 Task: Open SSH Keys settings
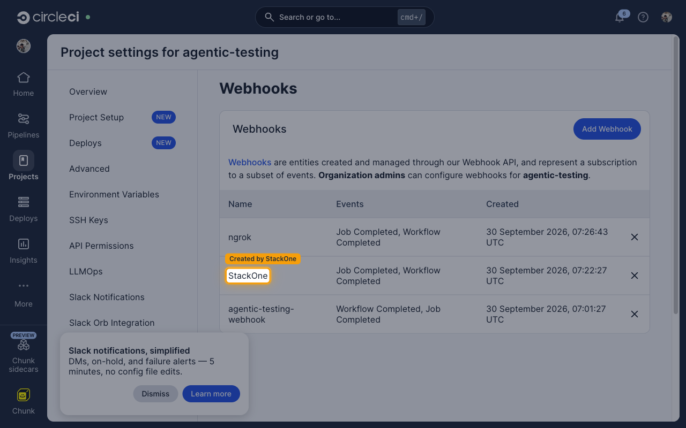click(x=88, y=220)
